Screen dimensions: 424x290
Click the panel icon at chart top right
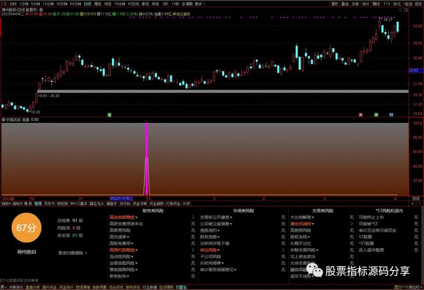pos(406,10)
